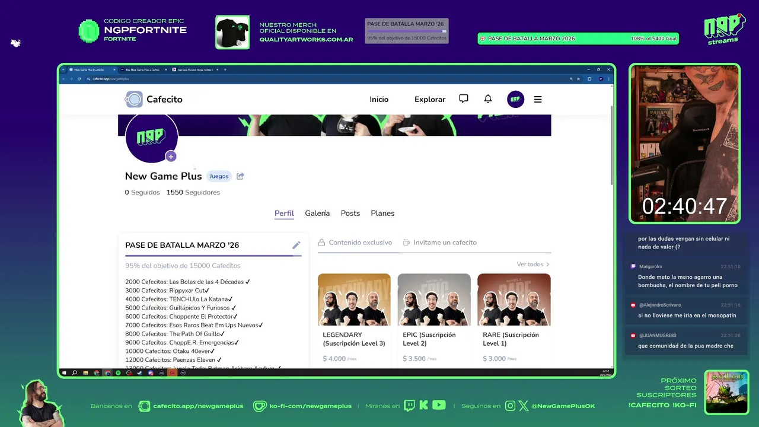
Task: Switch to the Posts tab
Action: click(350, 213)
